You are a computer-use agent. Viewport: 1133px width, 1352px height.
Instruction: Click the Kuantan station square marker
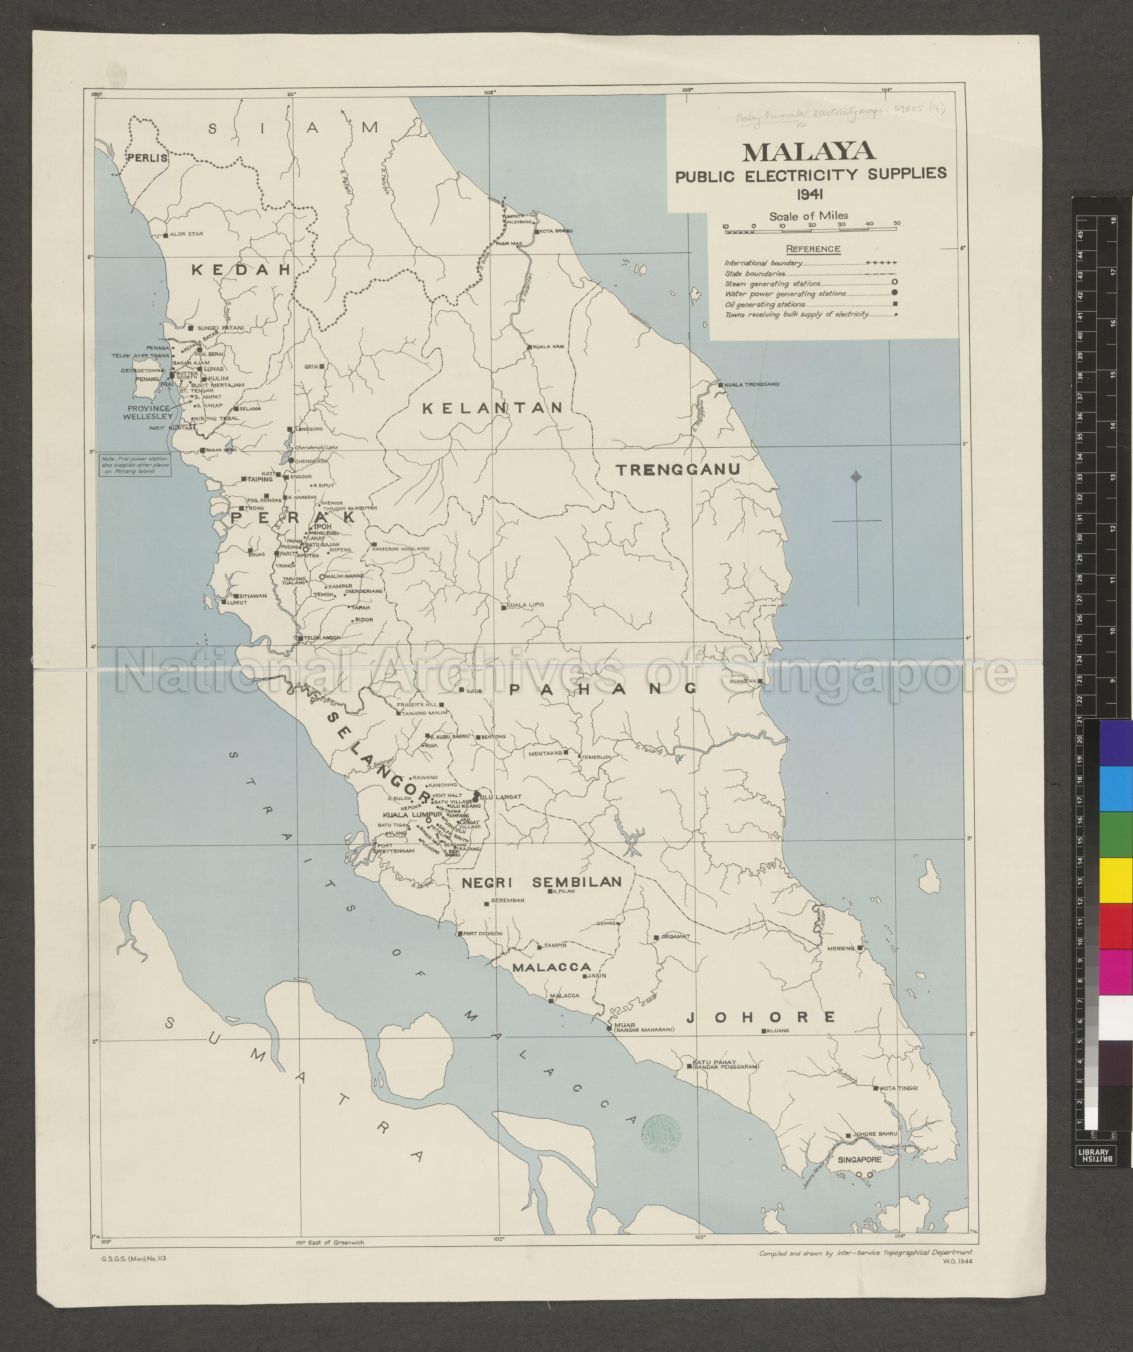tap(760, 681)
